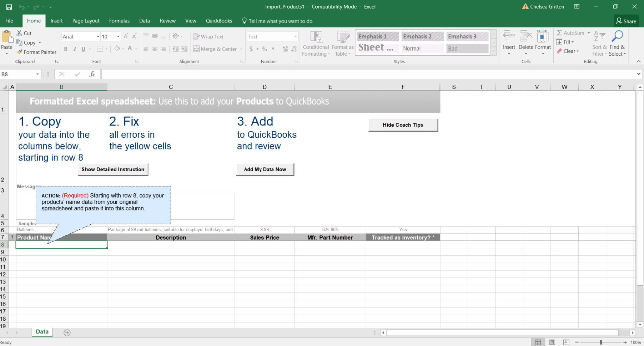This screenshot has height=346, width=644.
Task: Switch to Page Break Preview view
Action: [566, 342]
